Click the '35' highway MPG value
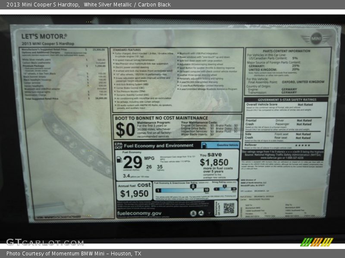The width and height of the screenshot is (345, 258). pos(160,167)
